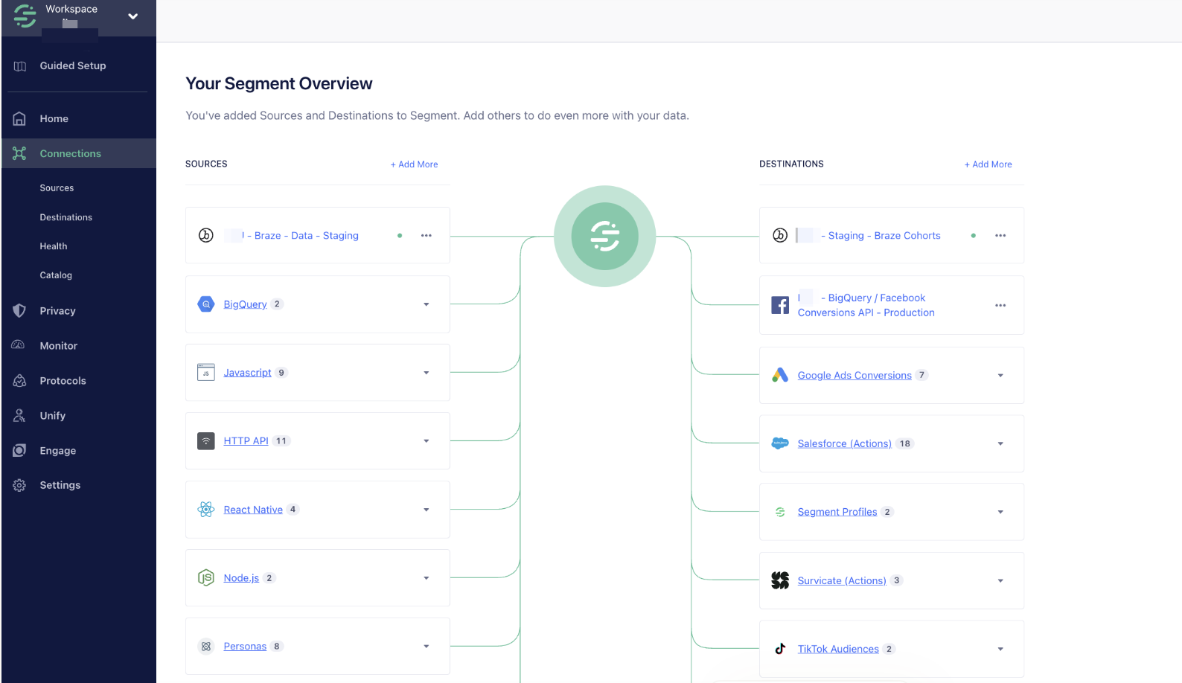Open BigQuery / Facebook Conversions API destination
Image resolution: width=1182 pixels, height=683 pixels.
[866, 305]
